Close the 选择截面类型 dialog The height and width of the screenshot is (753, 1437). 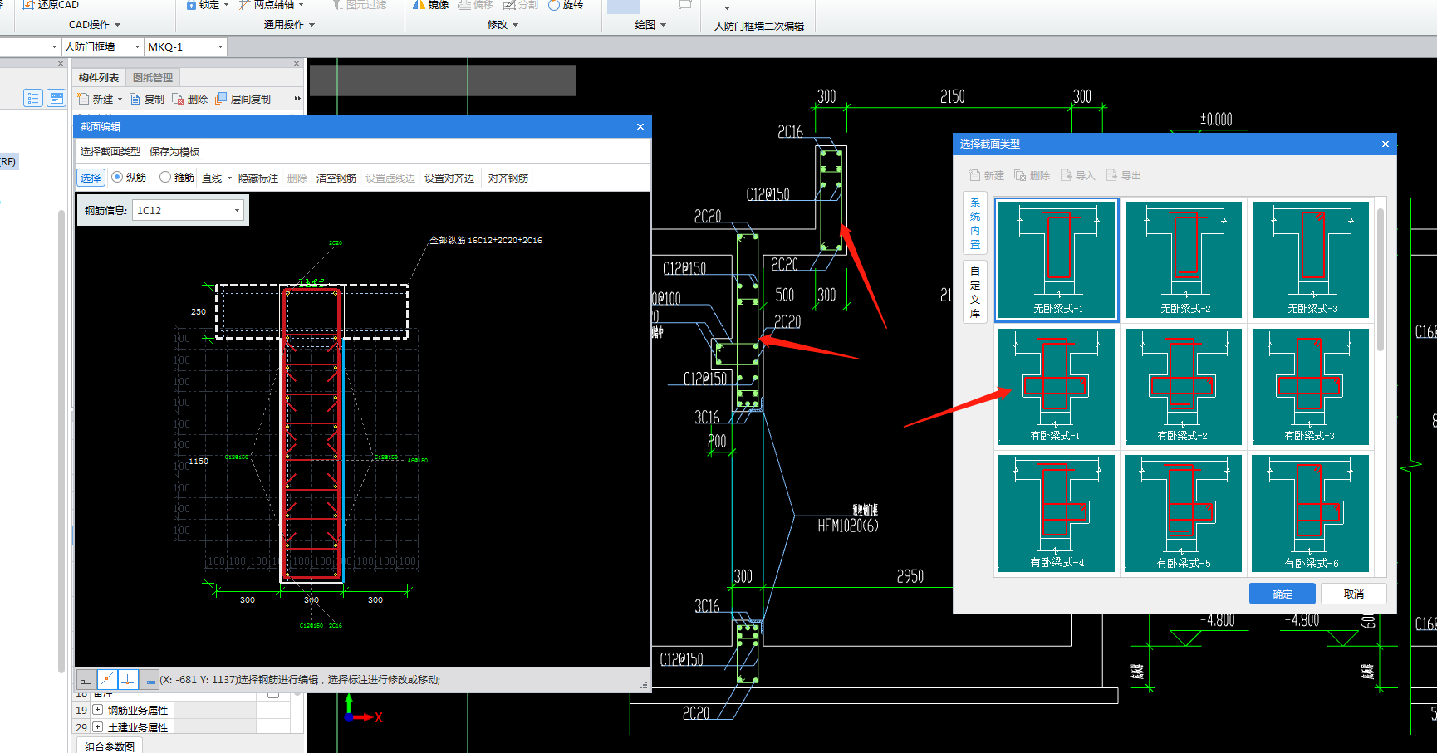click(x=1386, y=144)
